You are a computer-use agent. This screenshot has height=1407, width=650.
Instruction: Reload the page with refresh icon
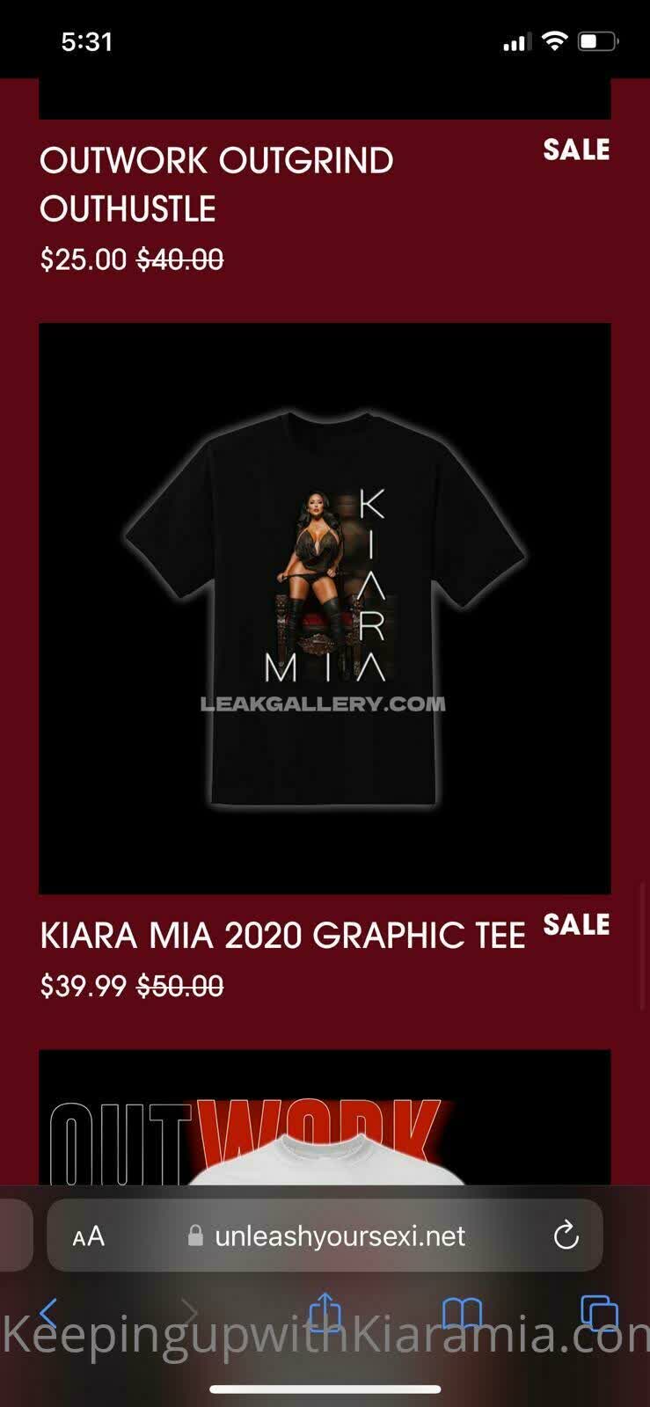566,1236
